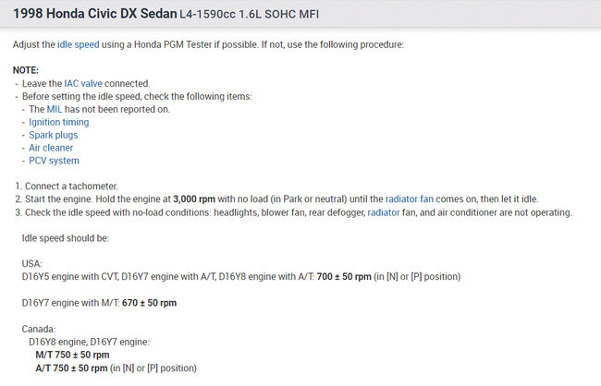Click the "M/T 750 ± 50 rpm" line

tap(72, 355)
